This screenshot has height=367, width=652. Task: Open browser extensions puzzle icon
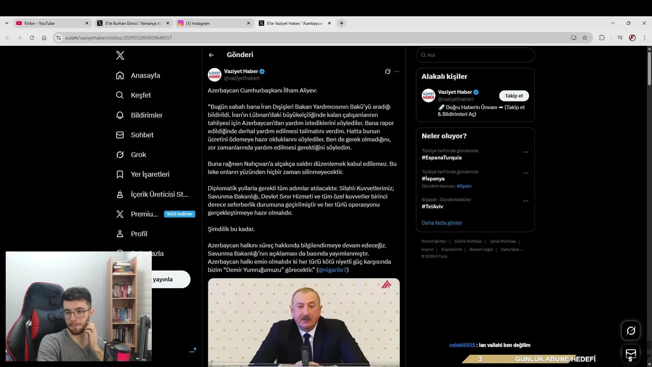[602, 38]
